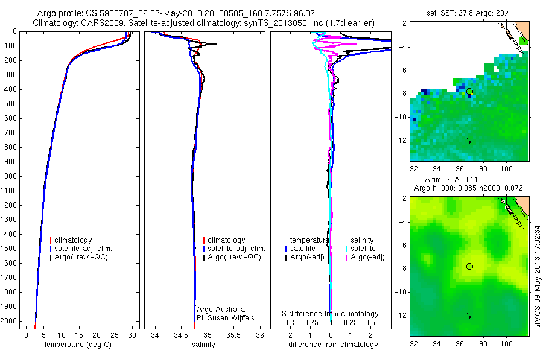The image size is (543, 350).
Task: Click the temperature axis tick label 15
Action: coord(79,336)
